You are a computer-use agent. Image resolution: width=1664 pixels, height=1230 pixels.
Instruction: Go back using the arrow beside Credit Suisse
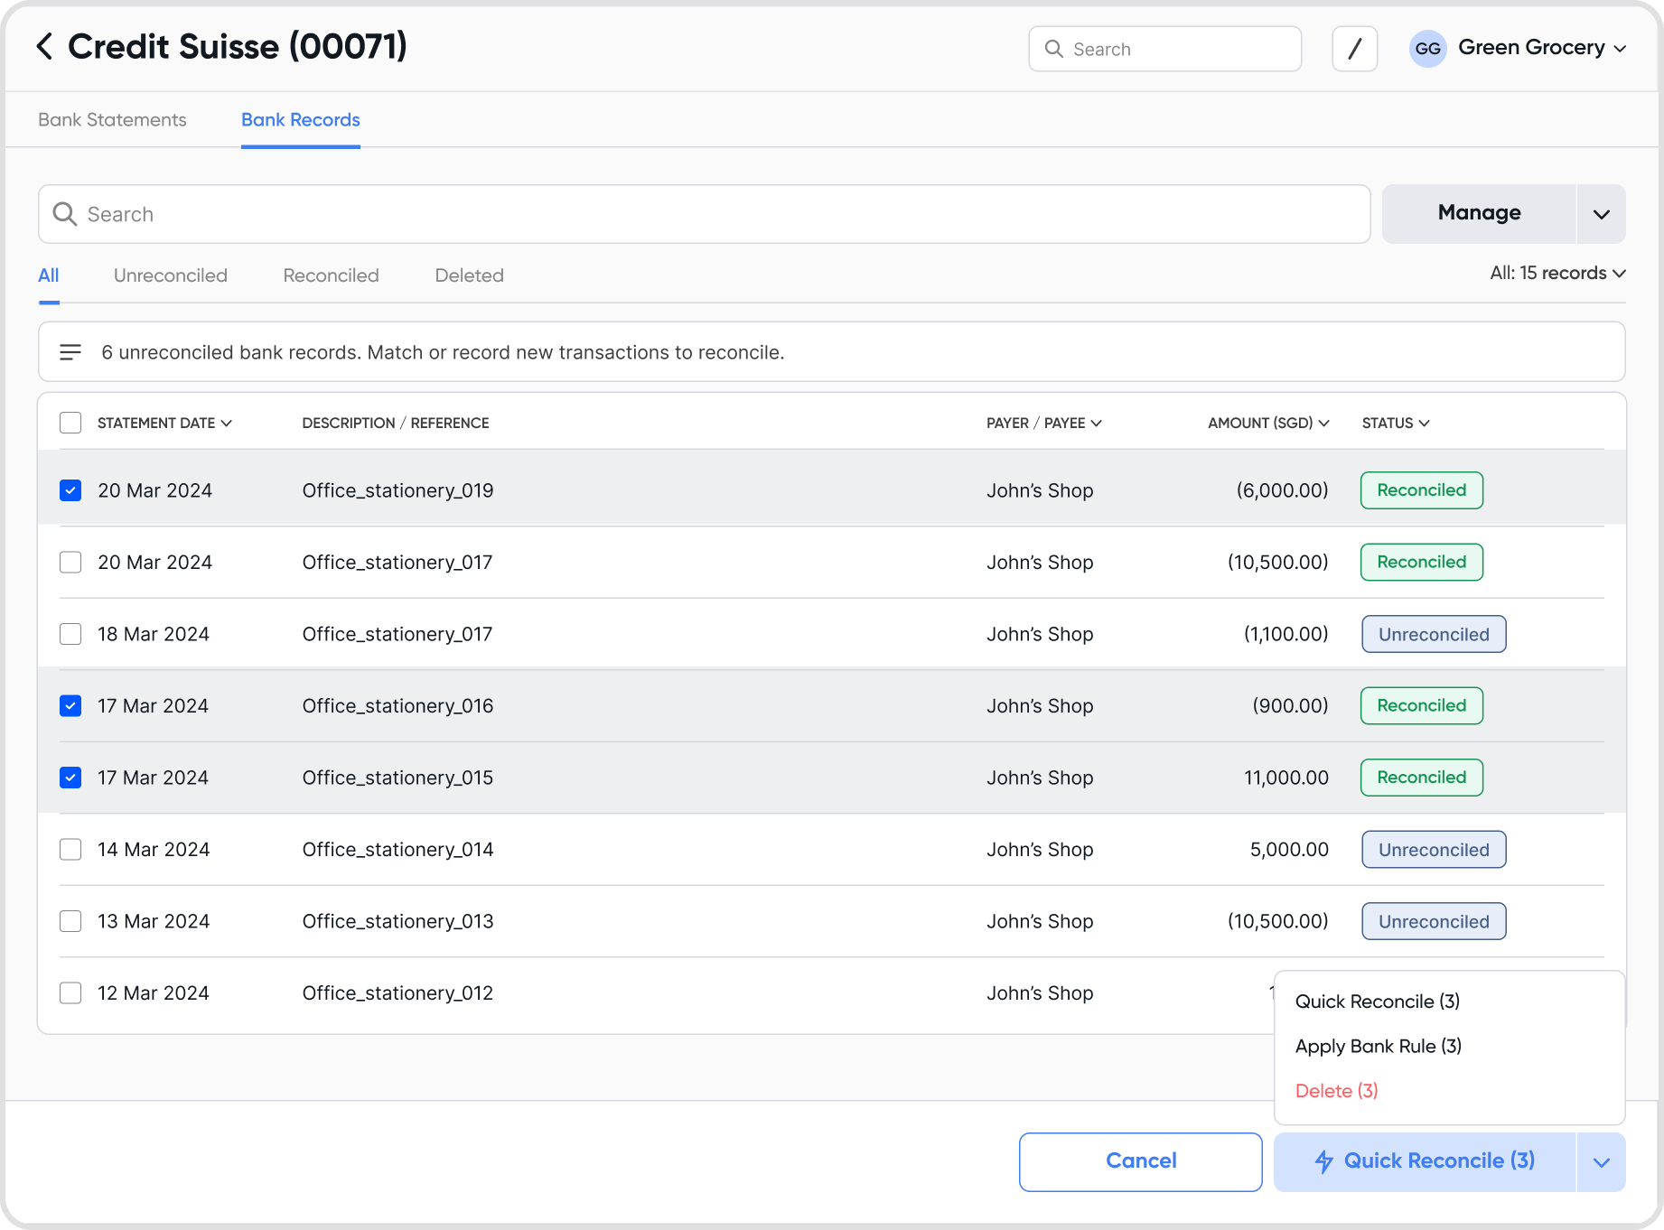(44, 46)
